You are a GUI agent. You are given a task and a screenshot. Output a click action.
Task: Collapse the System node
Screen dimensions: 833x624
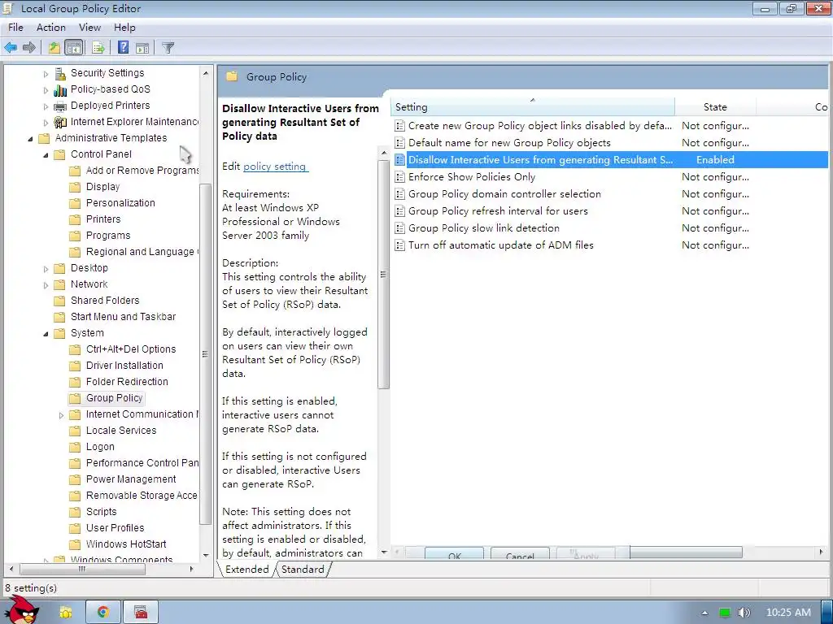46,334
